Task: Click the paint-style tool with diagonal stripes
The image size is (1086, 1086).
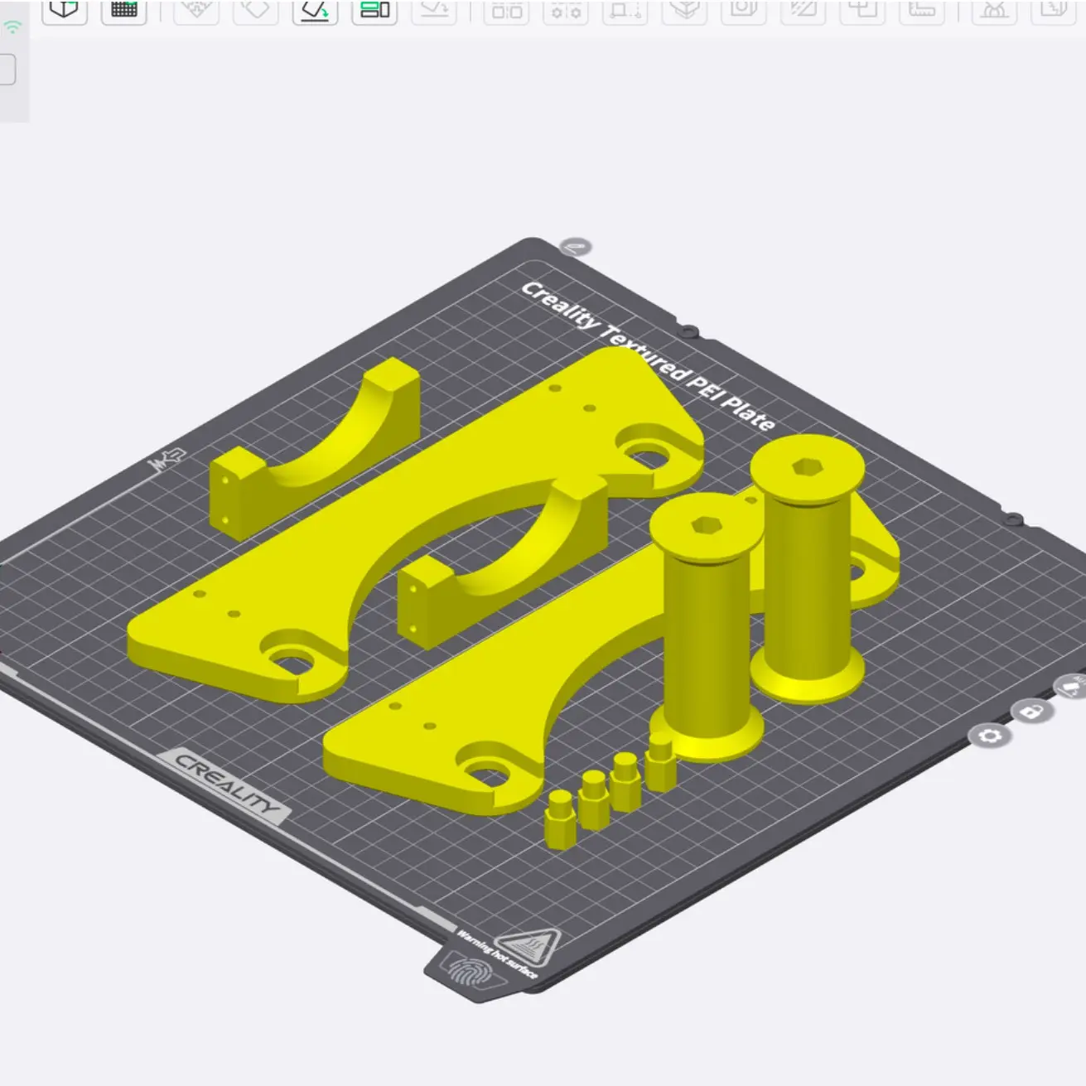Action: click(802, 10)
